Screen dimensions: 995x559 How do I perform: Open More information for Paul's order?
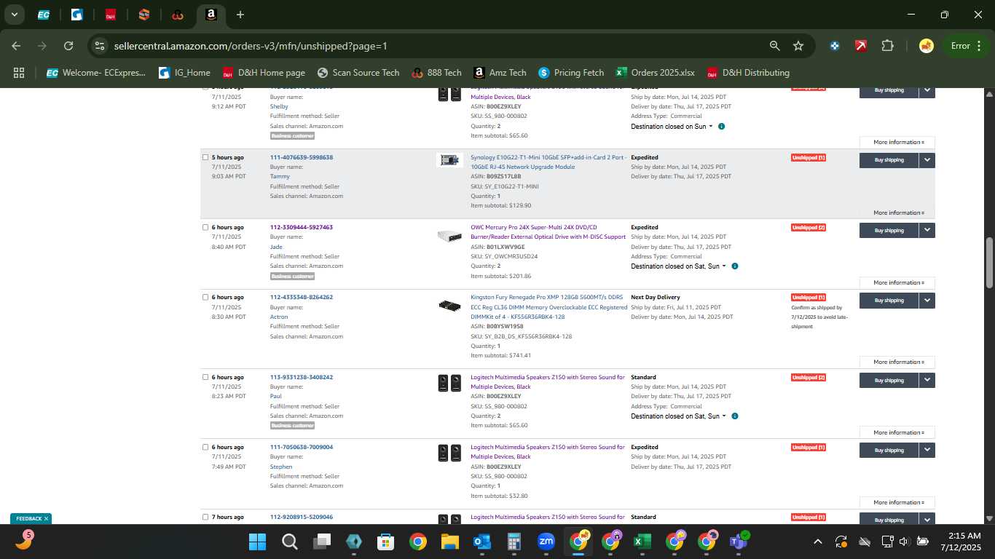coord(897,432)
